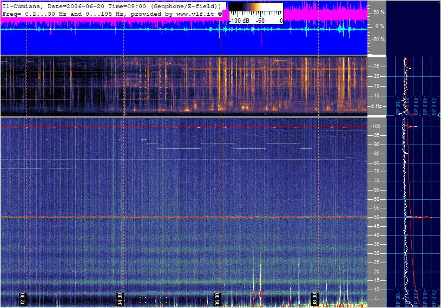Click the -50 label on color scale

[x=260, y=21]
